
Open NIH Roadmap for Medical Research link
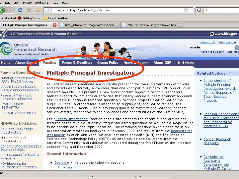[x=20, y=156]
